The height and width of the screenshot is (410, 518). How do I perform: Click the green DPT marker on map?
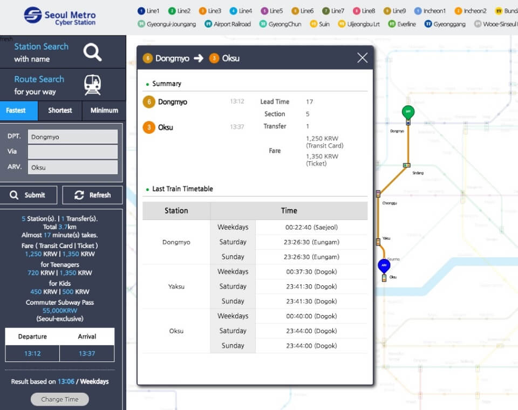pyautogui.click(x=408, y=112)
